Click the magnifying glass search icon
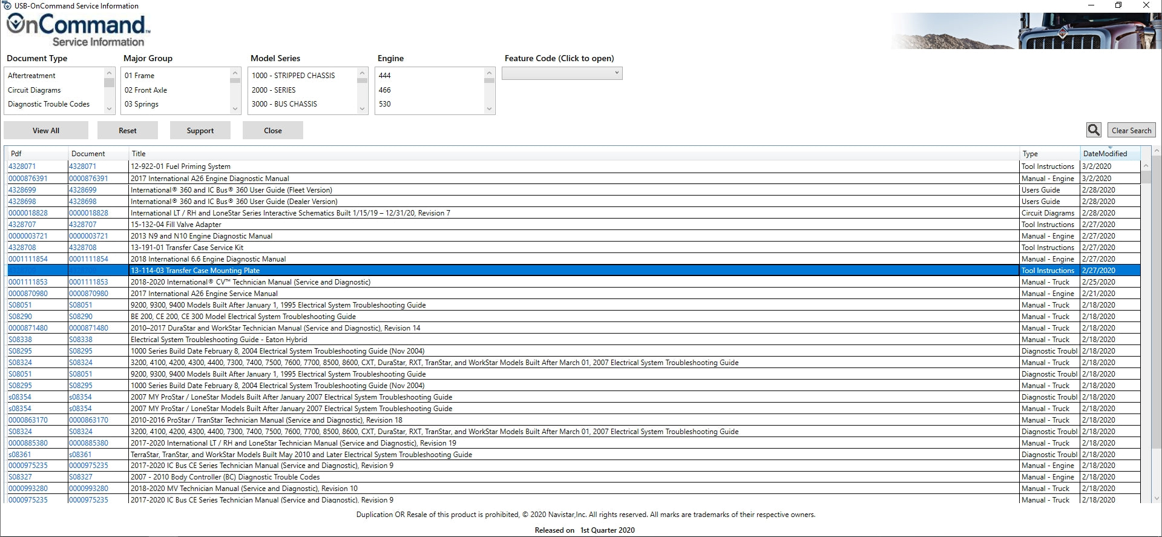This screenshot has width=1162, height=537. [1094, 130]
